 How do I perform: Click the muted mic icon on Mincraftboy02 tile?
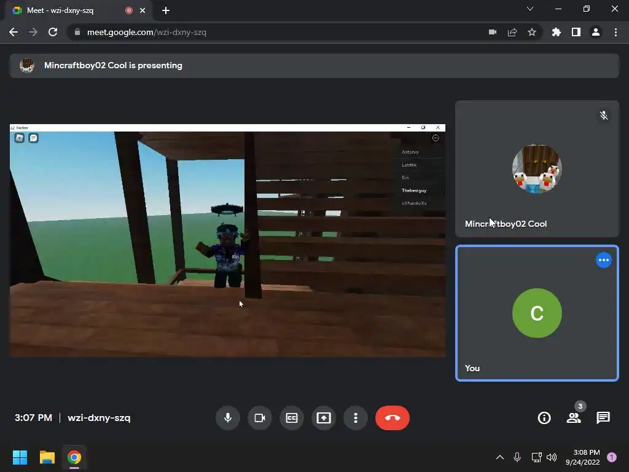603,116
